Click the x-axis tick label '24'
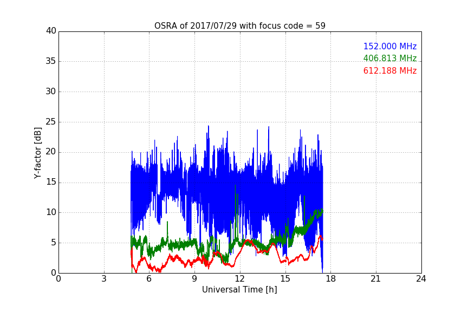Screen dimensions: 468x312 pos(421,279)
